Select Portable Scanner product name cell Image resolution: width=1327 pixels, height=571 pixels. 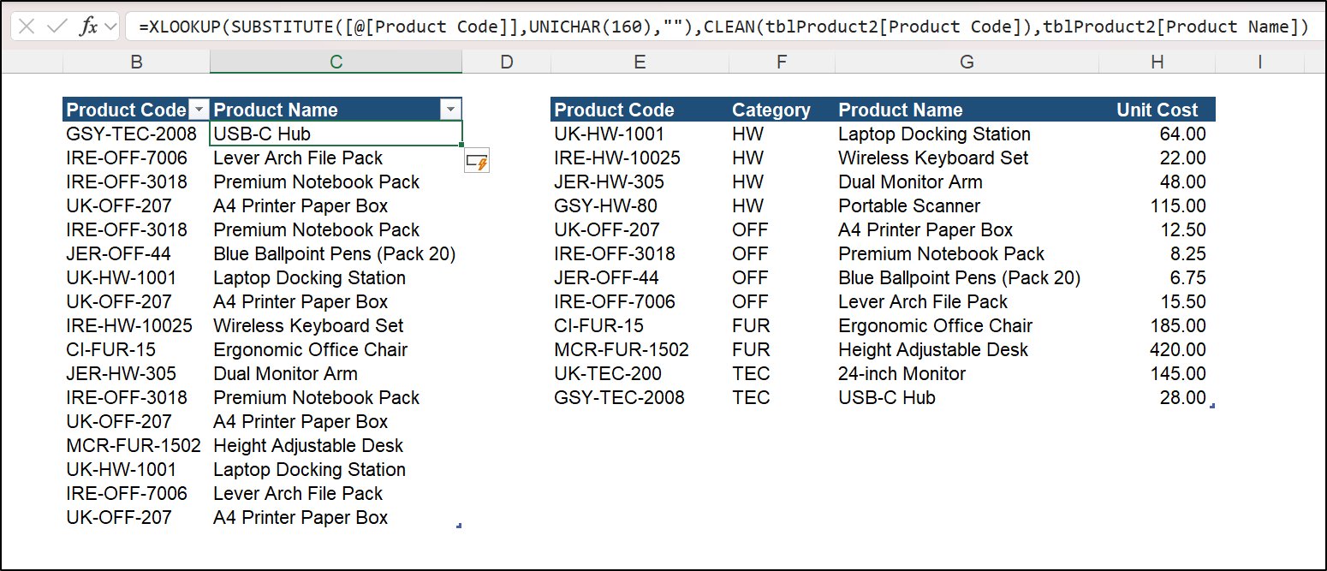click(967, 205)
